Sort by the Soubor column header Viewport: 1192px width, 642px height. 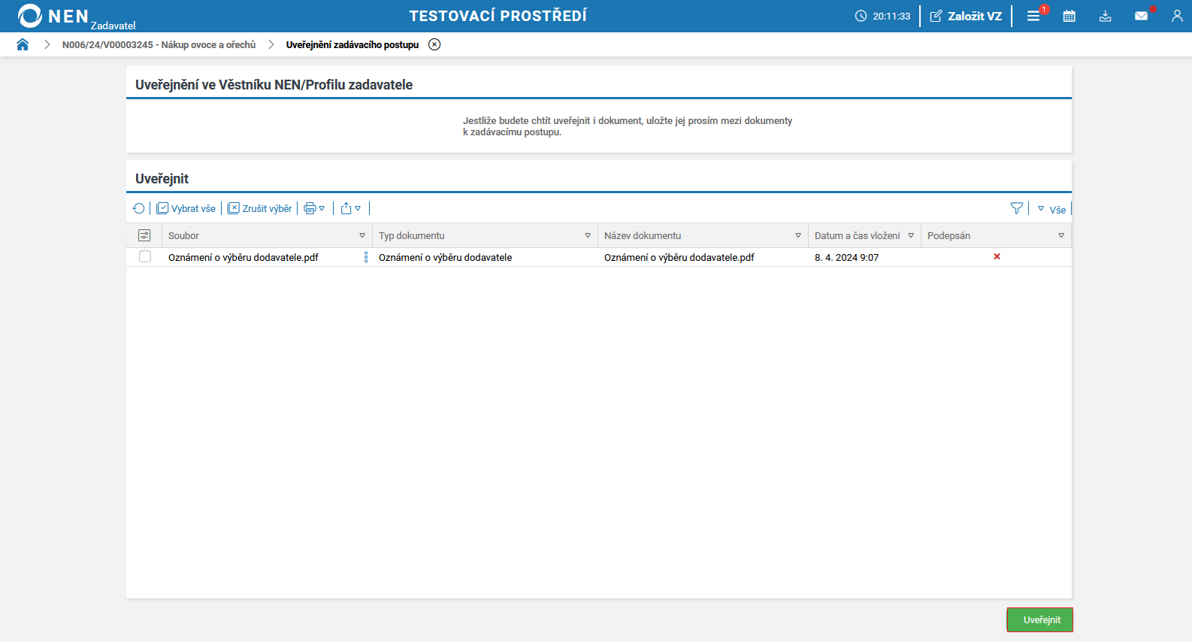[183, 235]
